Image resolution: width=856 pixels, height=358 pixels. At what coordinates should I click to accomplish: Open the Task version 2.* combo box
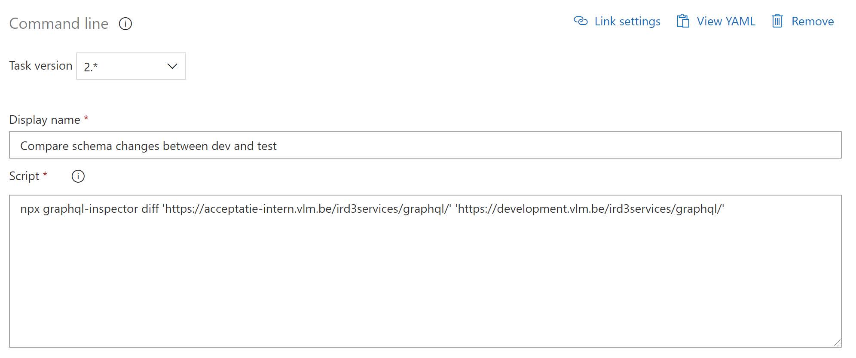(131, 66)
